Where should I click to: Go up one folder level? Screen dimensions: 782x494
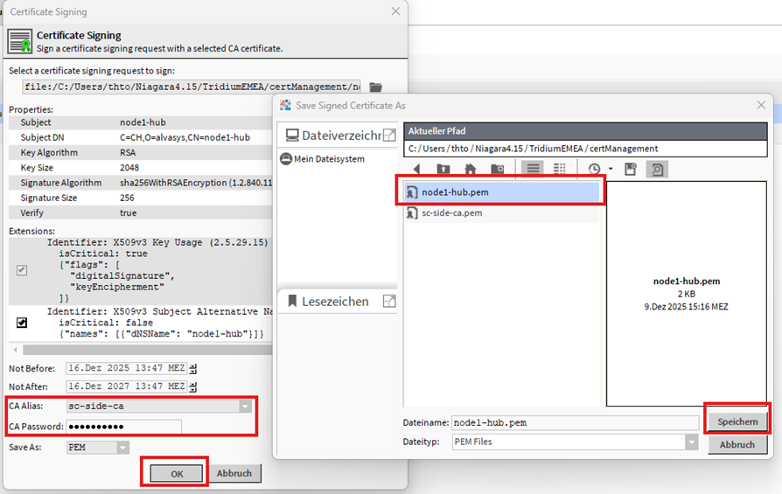(443, 169)
